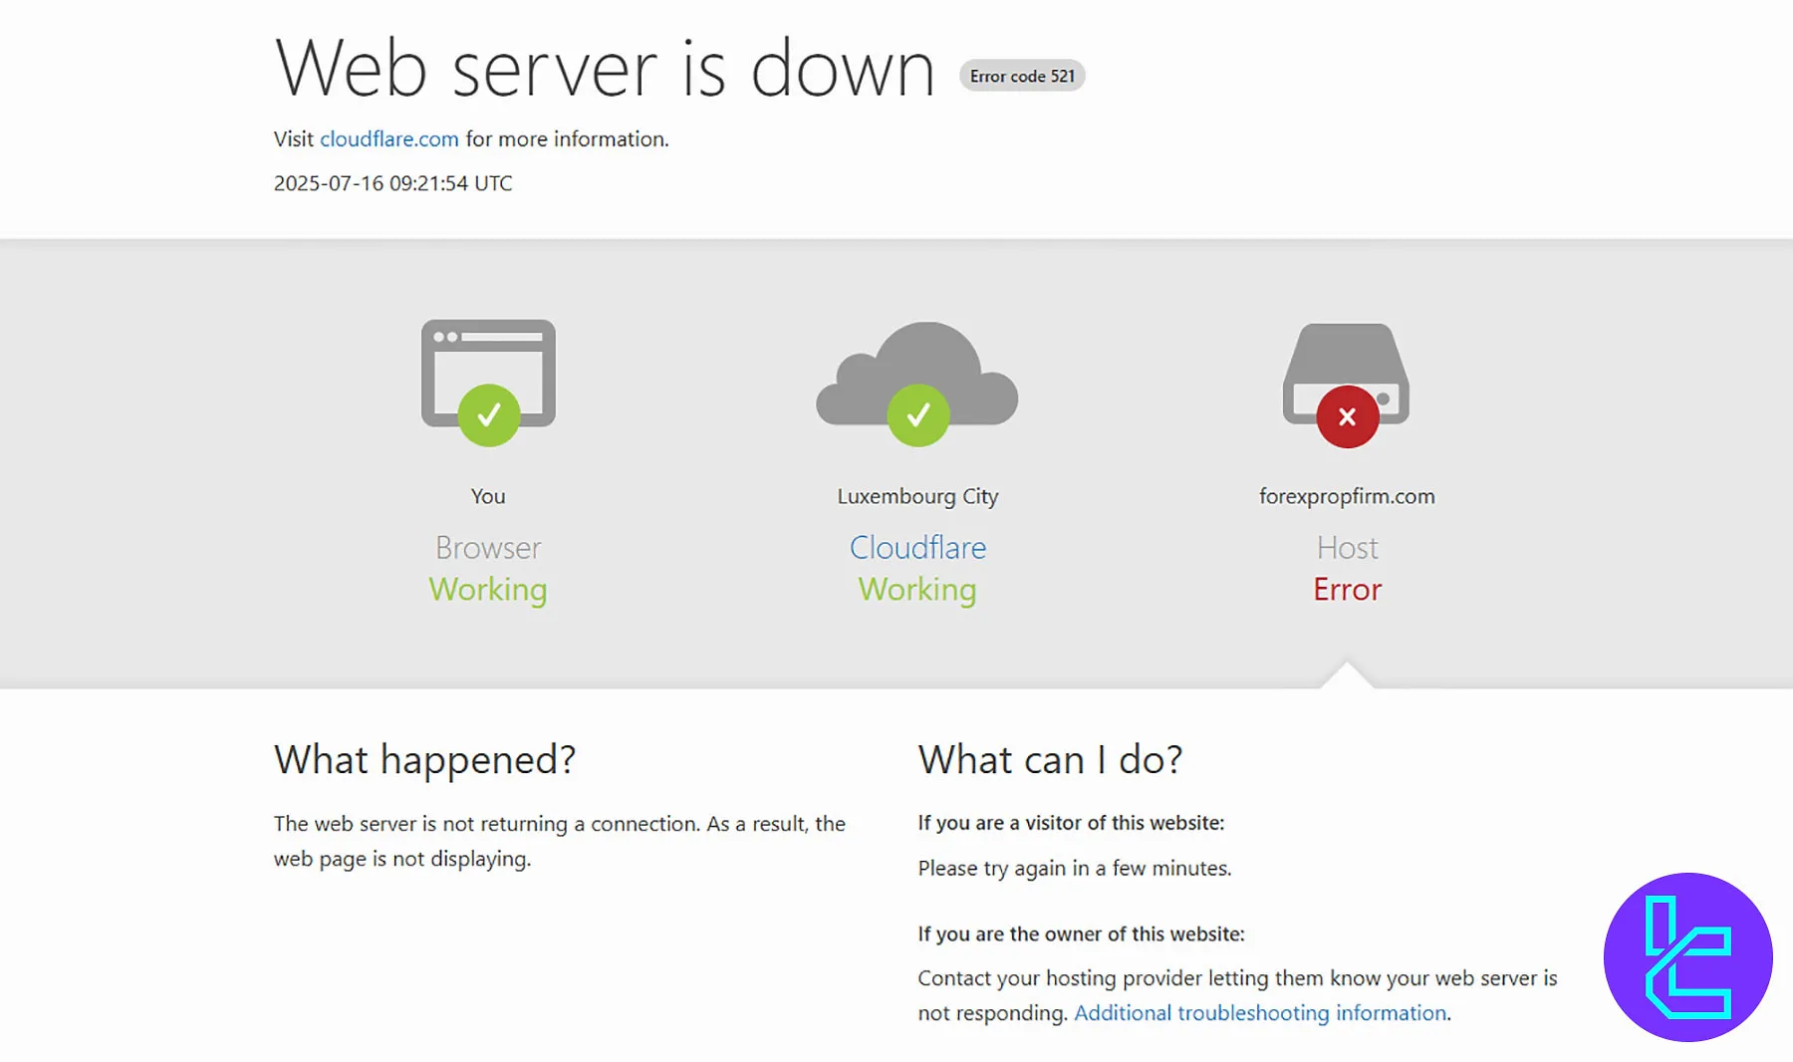Screen dimensions: 1793x1062
Task: Click the What happened? heading
Action: pyautogui.click(x=425, y=760)
